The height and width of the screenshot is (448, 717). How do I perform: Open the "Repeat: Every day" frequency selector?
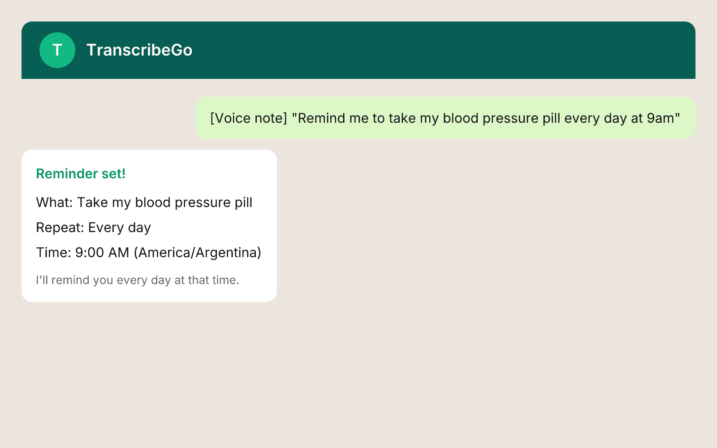point(93,227)
